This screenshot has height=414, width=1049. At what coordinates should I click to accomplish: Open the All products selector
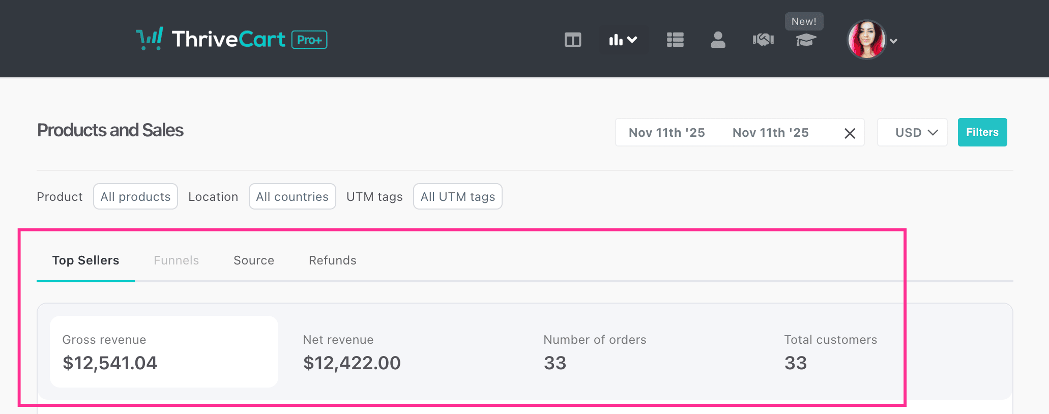coord(135,196)
